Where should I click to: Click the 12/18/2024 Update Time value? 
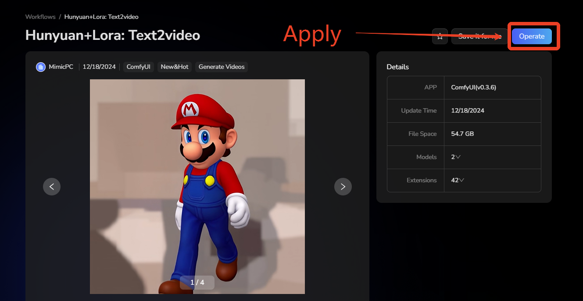click(468, 110)
